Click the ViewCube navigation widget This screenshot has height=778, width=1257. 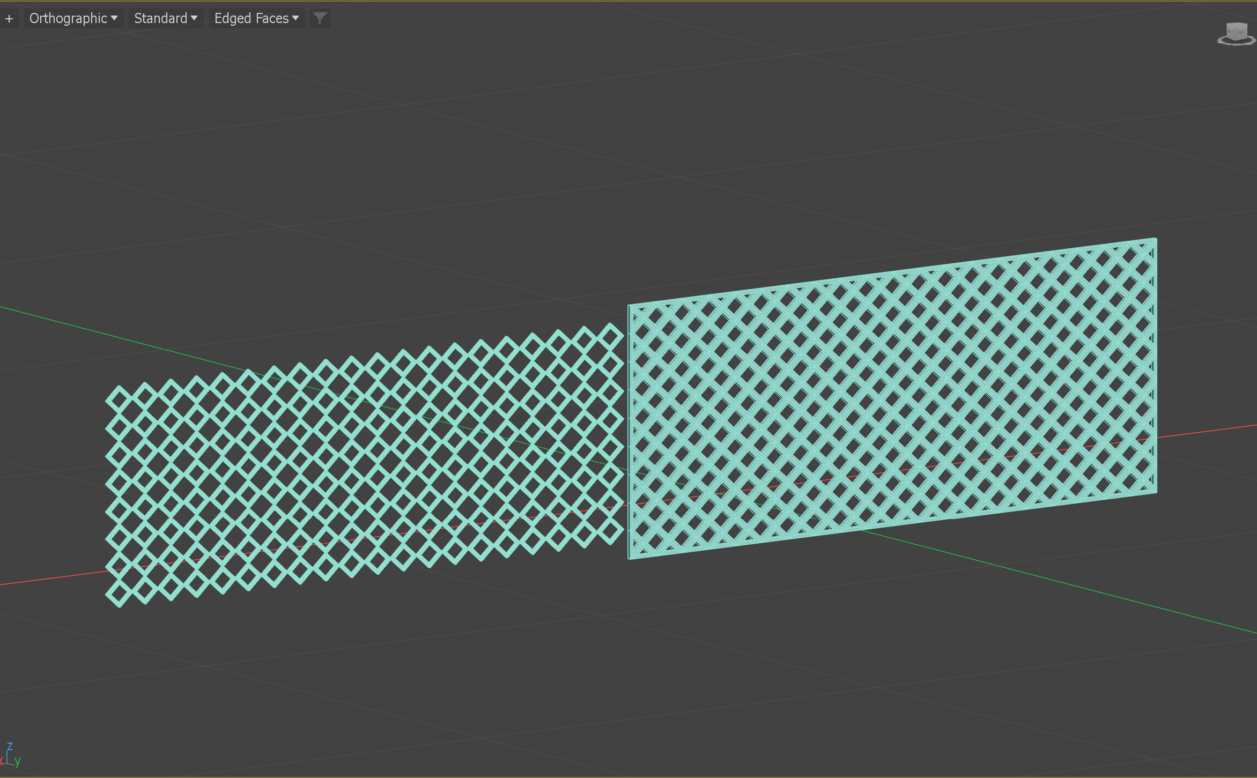(1237, 34)
